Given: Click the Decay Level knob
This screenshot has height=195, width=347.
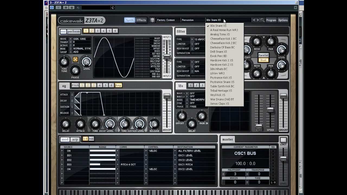Looking at the screenshot, I should (x=110, y=124).
